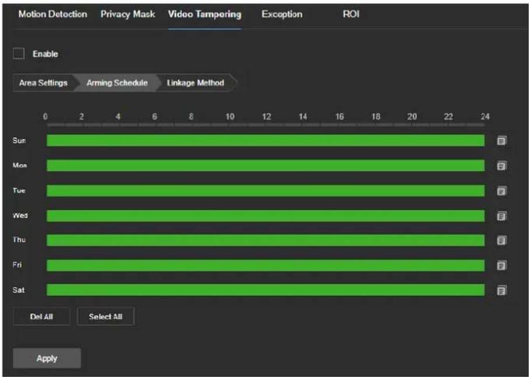
Task: Click hour 18 on the time ruler
Action: point(376,117)
